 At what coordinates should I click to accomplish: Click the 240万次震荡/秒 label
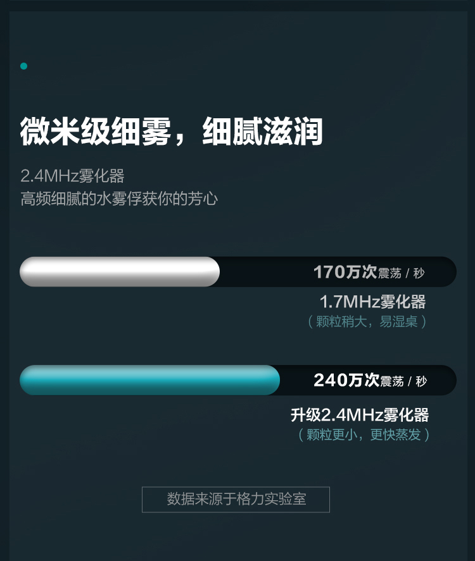pos(370,380)
